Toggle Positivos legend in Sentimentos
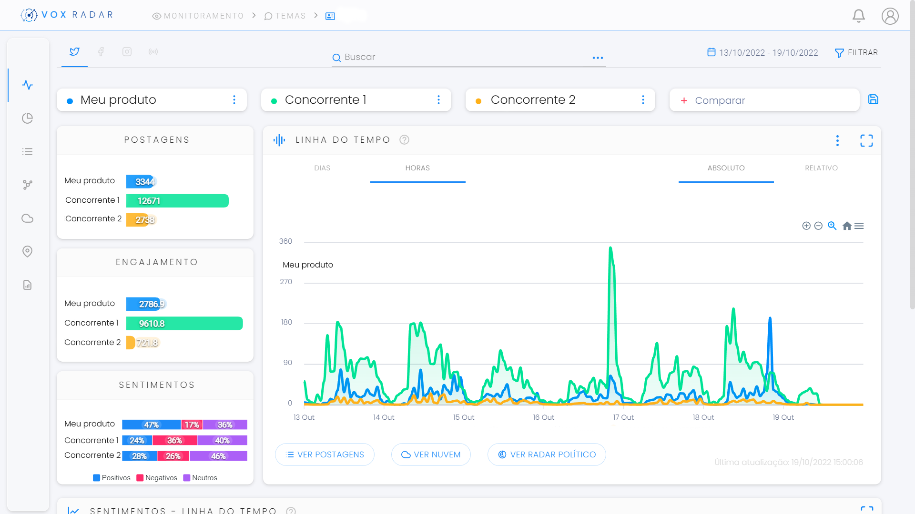915x514 pixels. pyautogui.click(x=112, y=478)
